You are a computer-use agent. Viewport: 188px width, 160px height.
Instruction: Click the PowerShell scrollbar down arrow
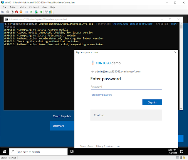pyautogui.click(x=181, y=109)
